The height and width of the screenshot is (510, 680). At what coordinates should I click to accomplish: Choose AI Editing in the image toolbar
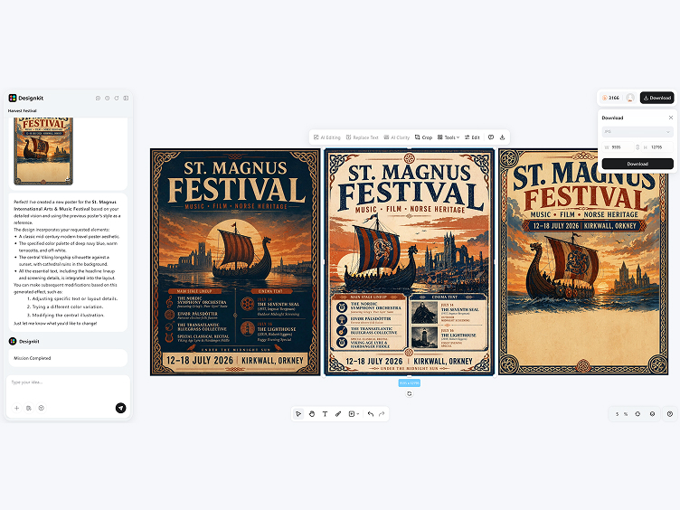[x=327, y=137]
